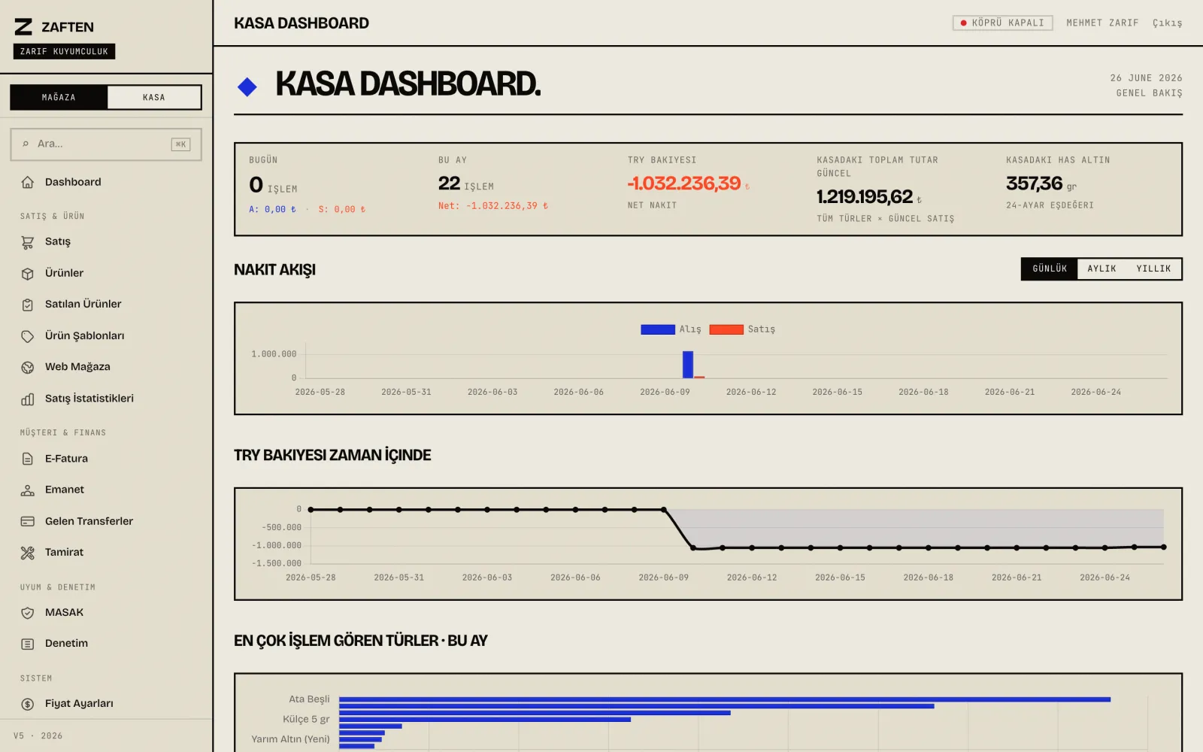
Task: Open Fiyat Ayarları coin icon
Action: click(x=28, y=704)
